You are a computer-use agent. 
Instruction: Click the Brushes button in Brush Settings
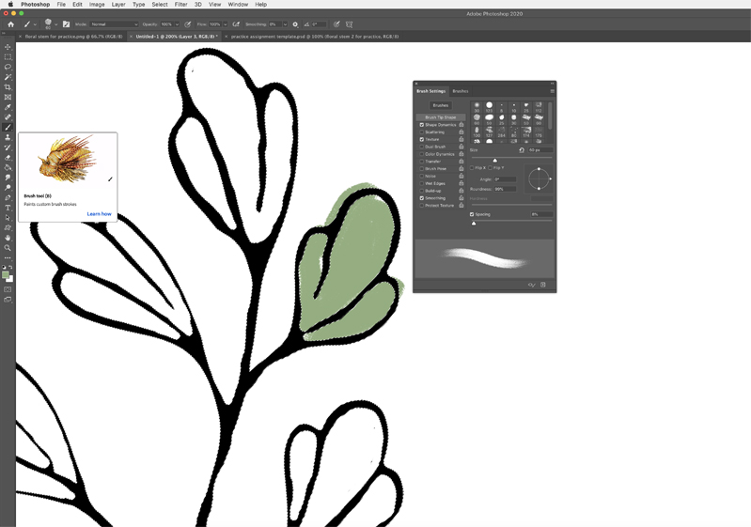[x=440, y=105]
